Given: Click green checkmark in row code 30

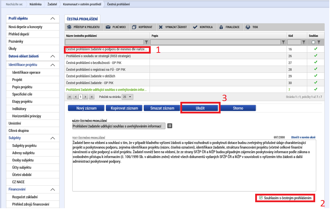Looking at the screenshot, I should pyautogui.click(x=316, y=82).
